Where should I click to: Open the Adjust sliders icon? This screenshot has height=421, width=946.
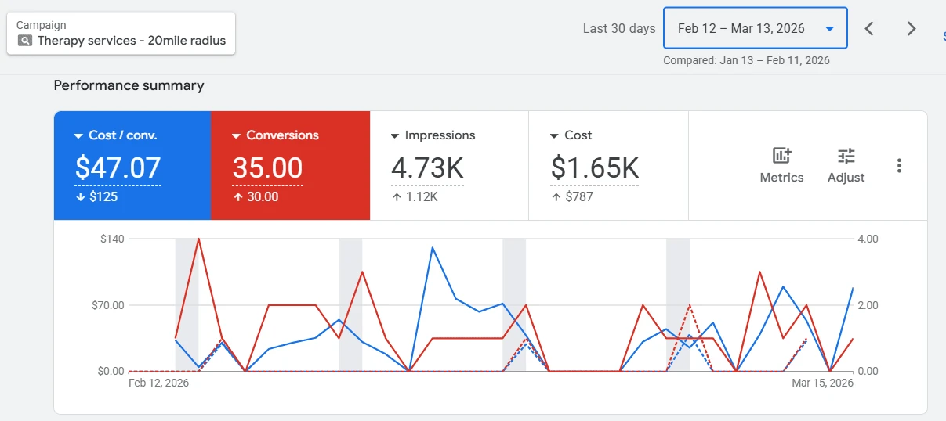(846, 155)
